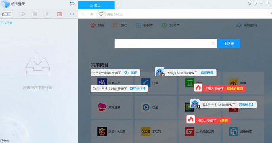Image resolution: width=272 pixels, height=143 pixels.
Task: Focus the URL address input field
Action: [186, 14]
